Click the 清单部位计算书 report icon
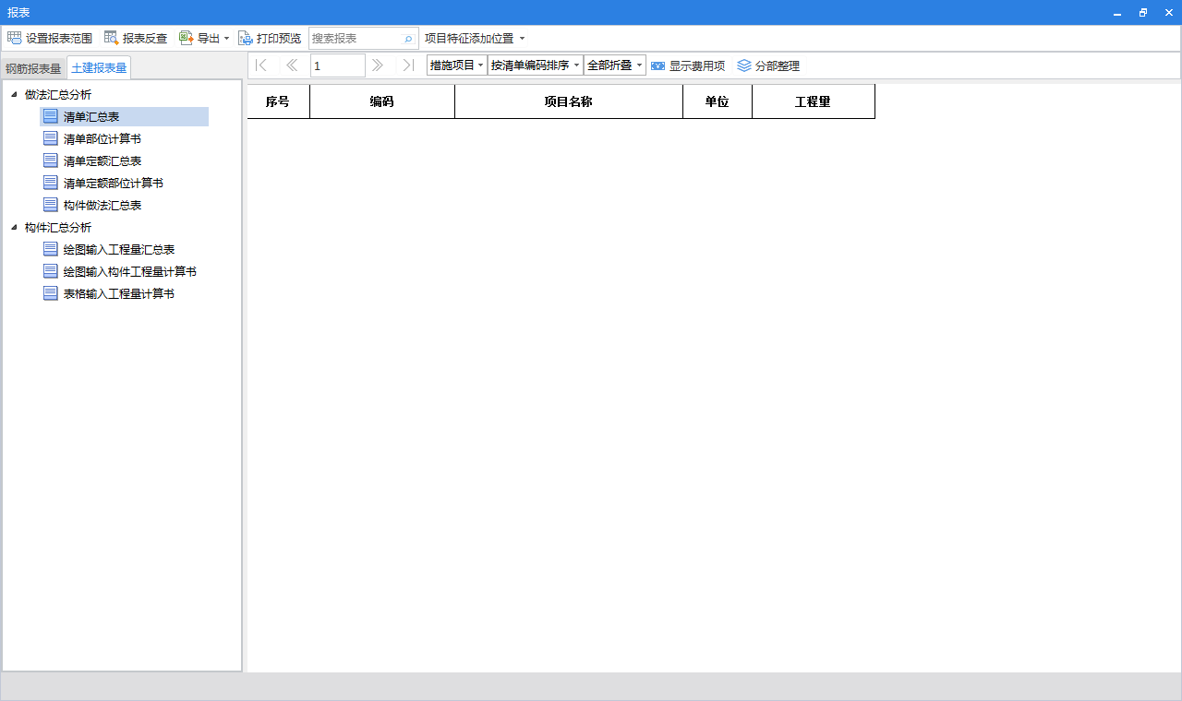Viewport: 1182px width, 701px height. coord(51,138)
